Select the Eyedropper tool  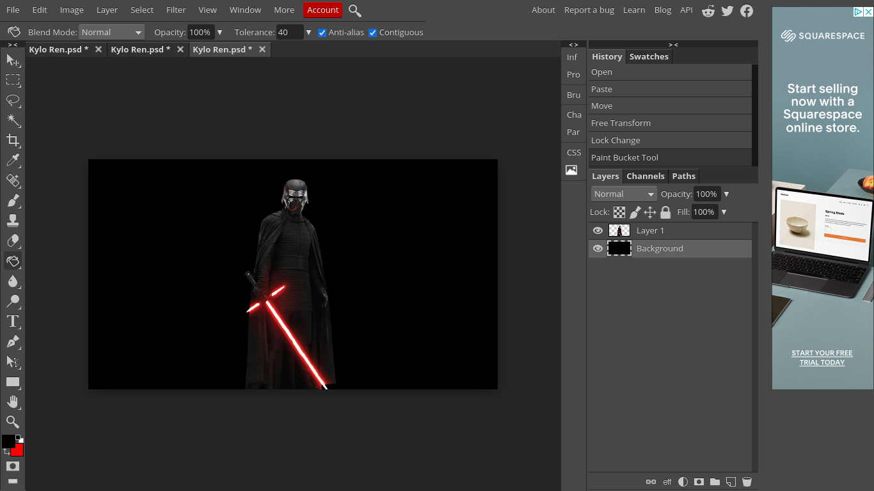(12, 160)
